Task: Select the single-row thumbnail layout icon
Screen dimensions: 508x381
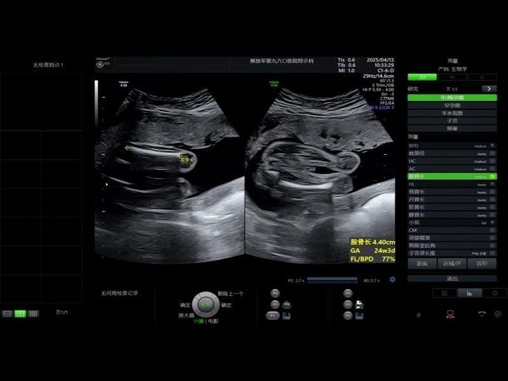Action: (7, 314)
